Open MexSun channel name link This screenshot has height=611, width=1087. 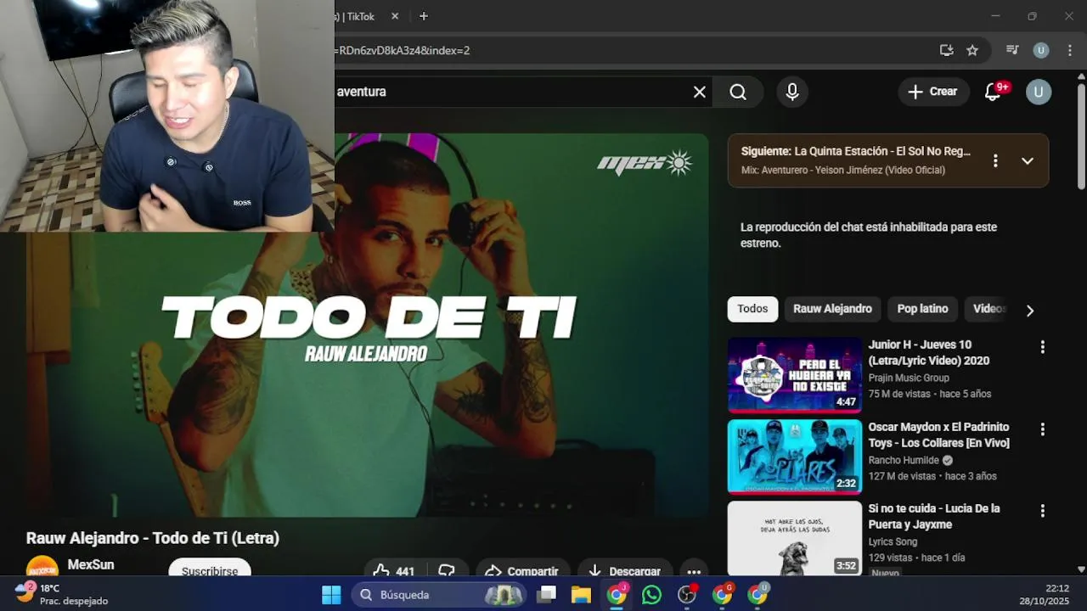coord(91,564)
